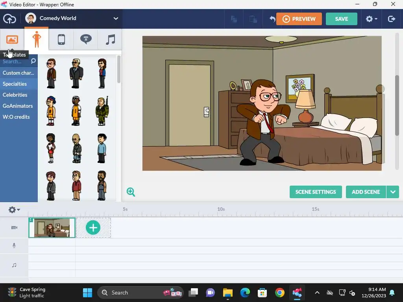Image resolution: width=403 pixels, height=302 pixels.
Task: Open the Windows Start menu
Action: click(x=87, y=293)
